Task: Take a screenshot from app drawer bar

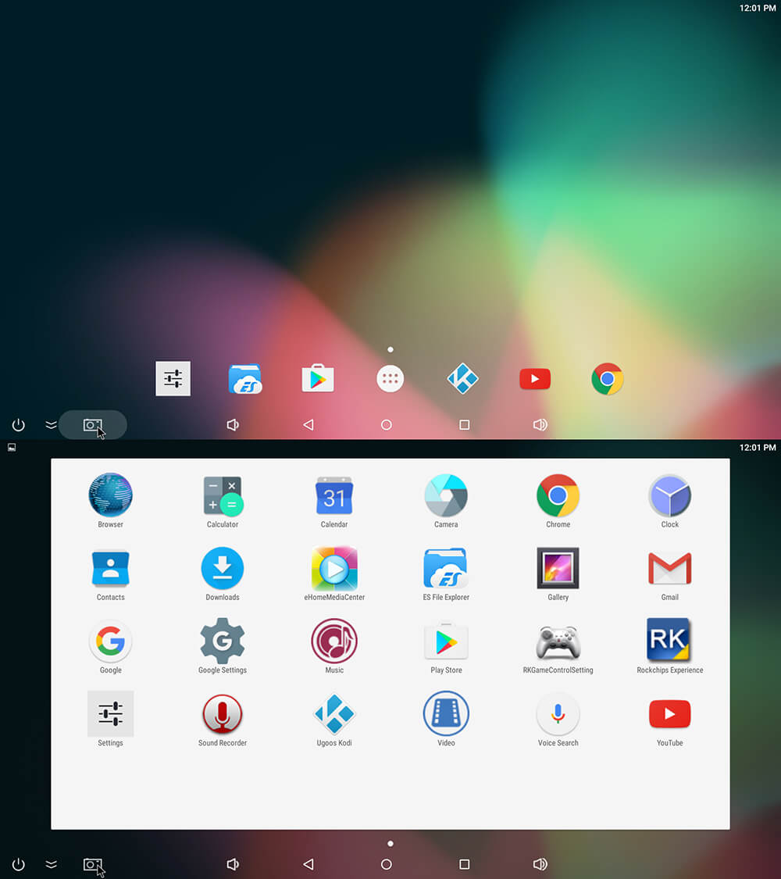Action: pyautogui.click(x=93, y=864)
